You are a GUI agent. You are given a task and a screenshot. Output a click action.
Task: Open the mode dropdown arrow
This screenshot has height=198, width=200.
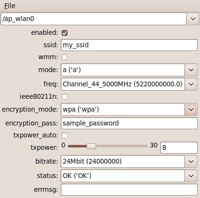click(191, 70)
